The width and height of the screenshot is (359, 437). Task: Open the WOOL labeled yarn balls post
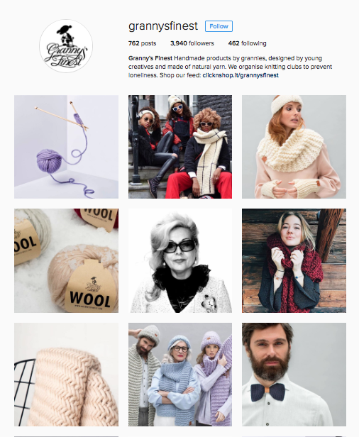point(67,260)
